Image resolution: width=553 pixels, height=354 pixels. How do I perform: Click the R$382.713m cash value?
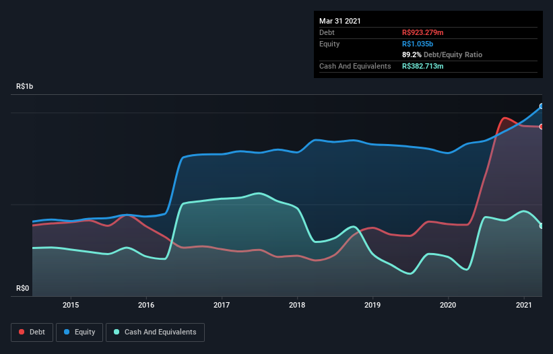(x=423, y=66)
